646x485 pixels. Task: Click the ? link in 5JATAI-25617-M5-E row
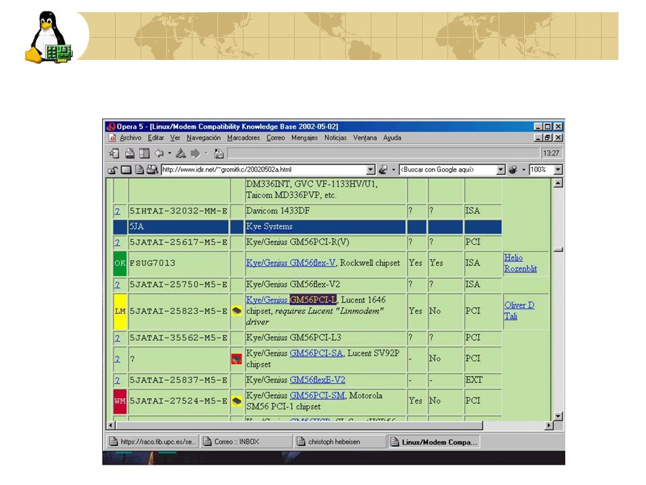117,243
